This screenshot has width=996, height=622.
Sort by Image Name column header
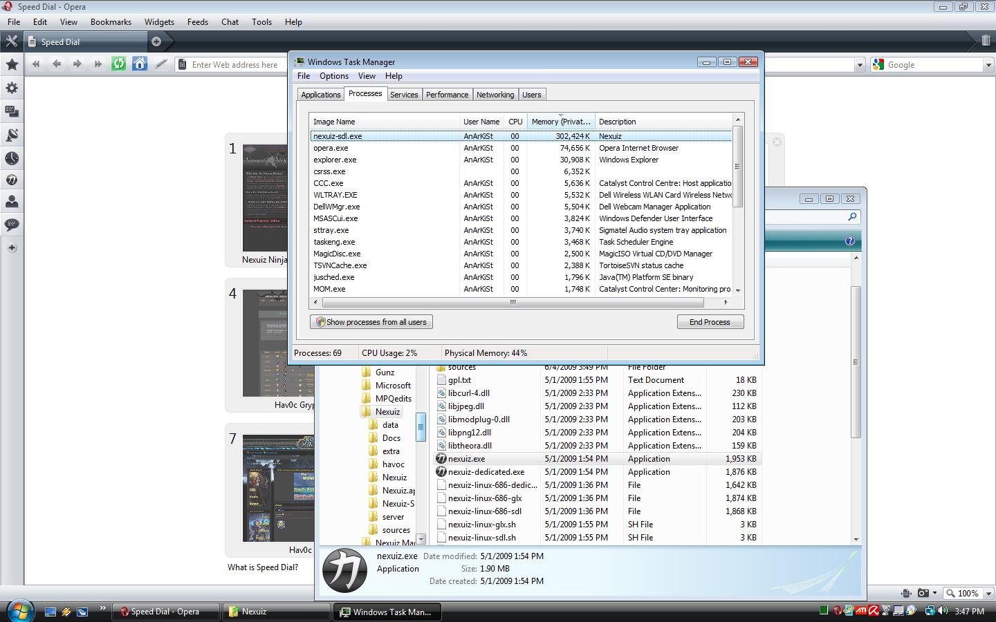click(385, 122)
